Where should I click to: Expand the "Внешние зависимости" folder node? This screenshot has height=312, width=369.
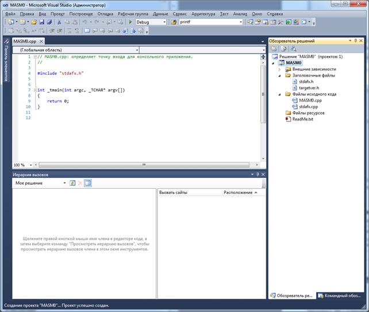(x=280, y=69)
